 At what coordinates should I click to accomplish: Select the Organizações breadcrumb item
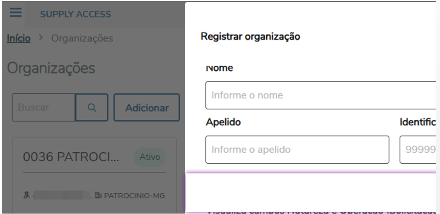pos(82,38)
